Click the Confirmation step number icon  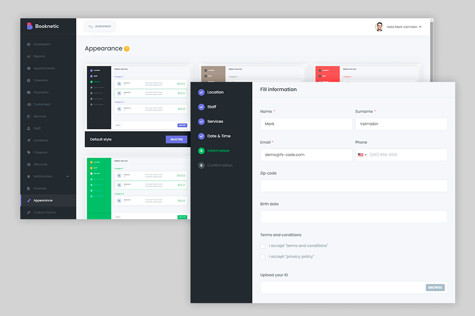tap(201, 165)
